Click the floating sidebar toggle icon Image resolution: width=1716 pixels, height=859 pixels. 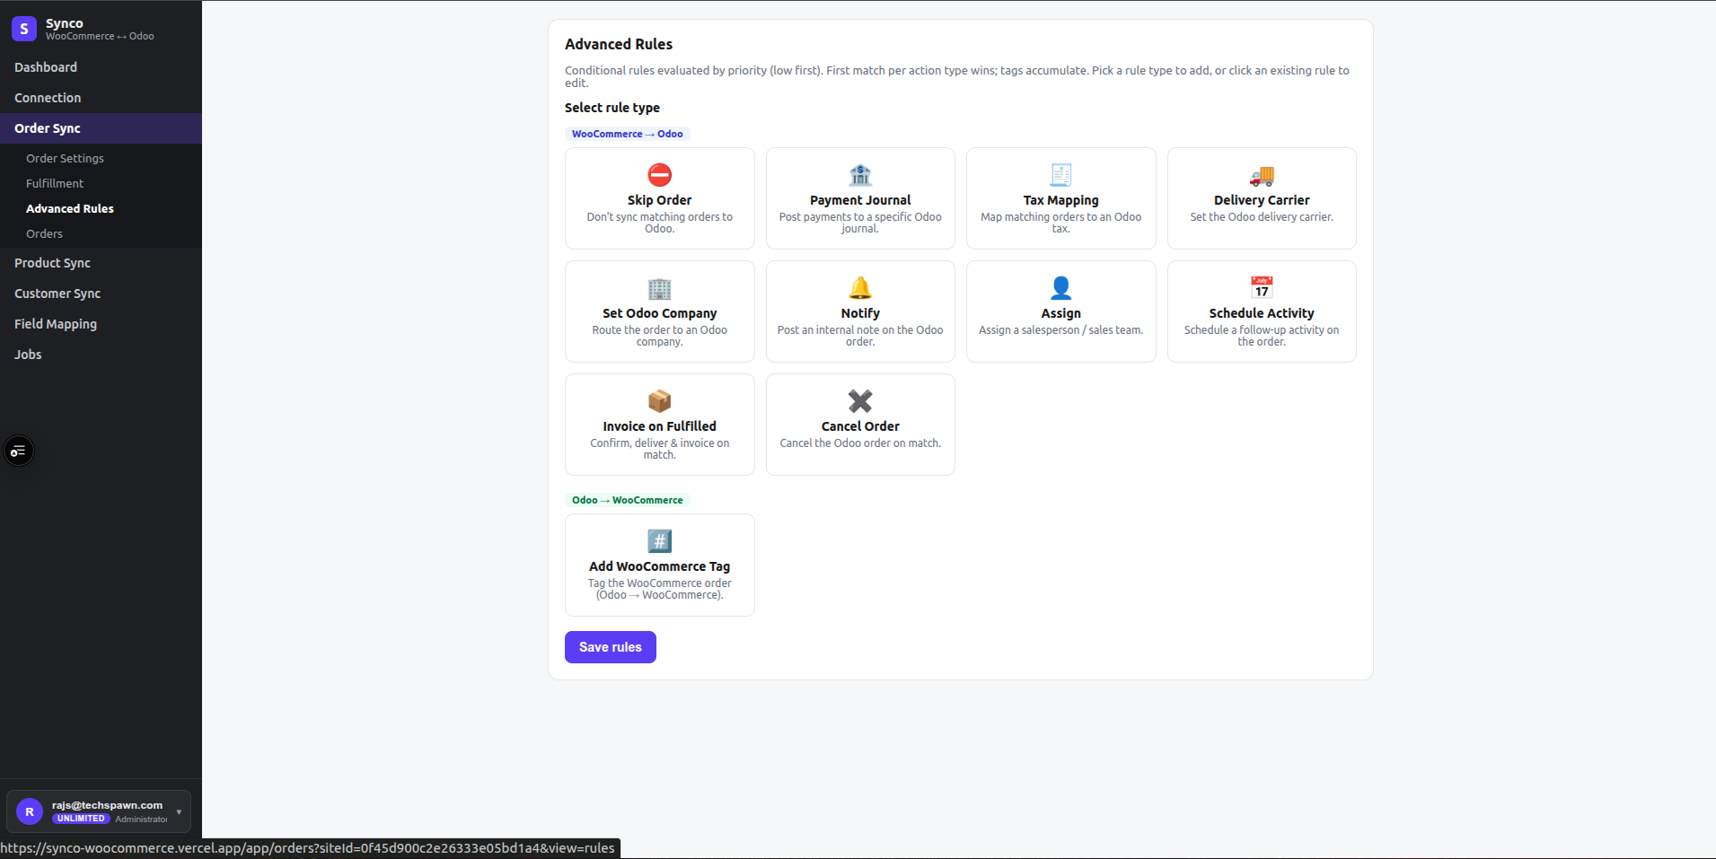coord(19,451)
